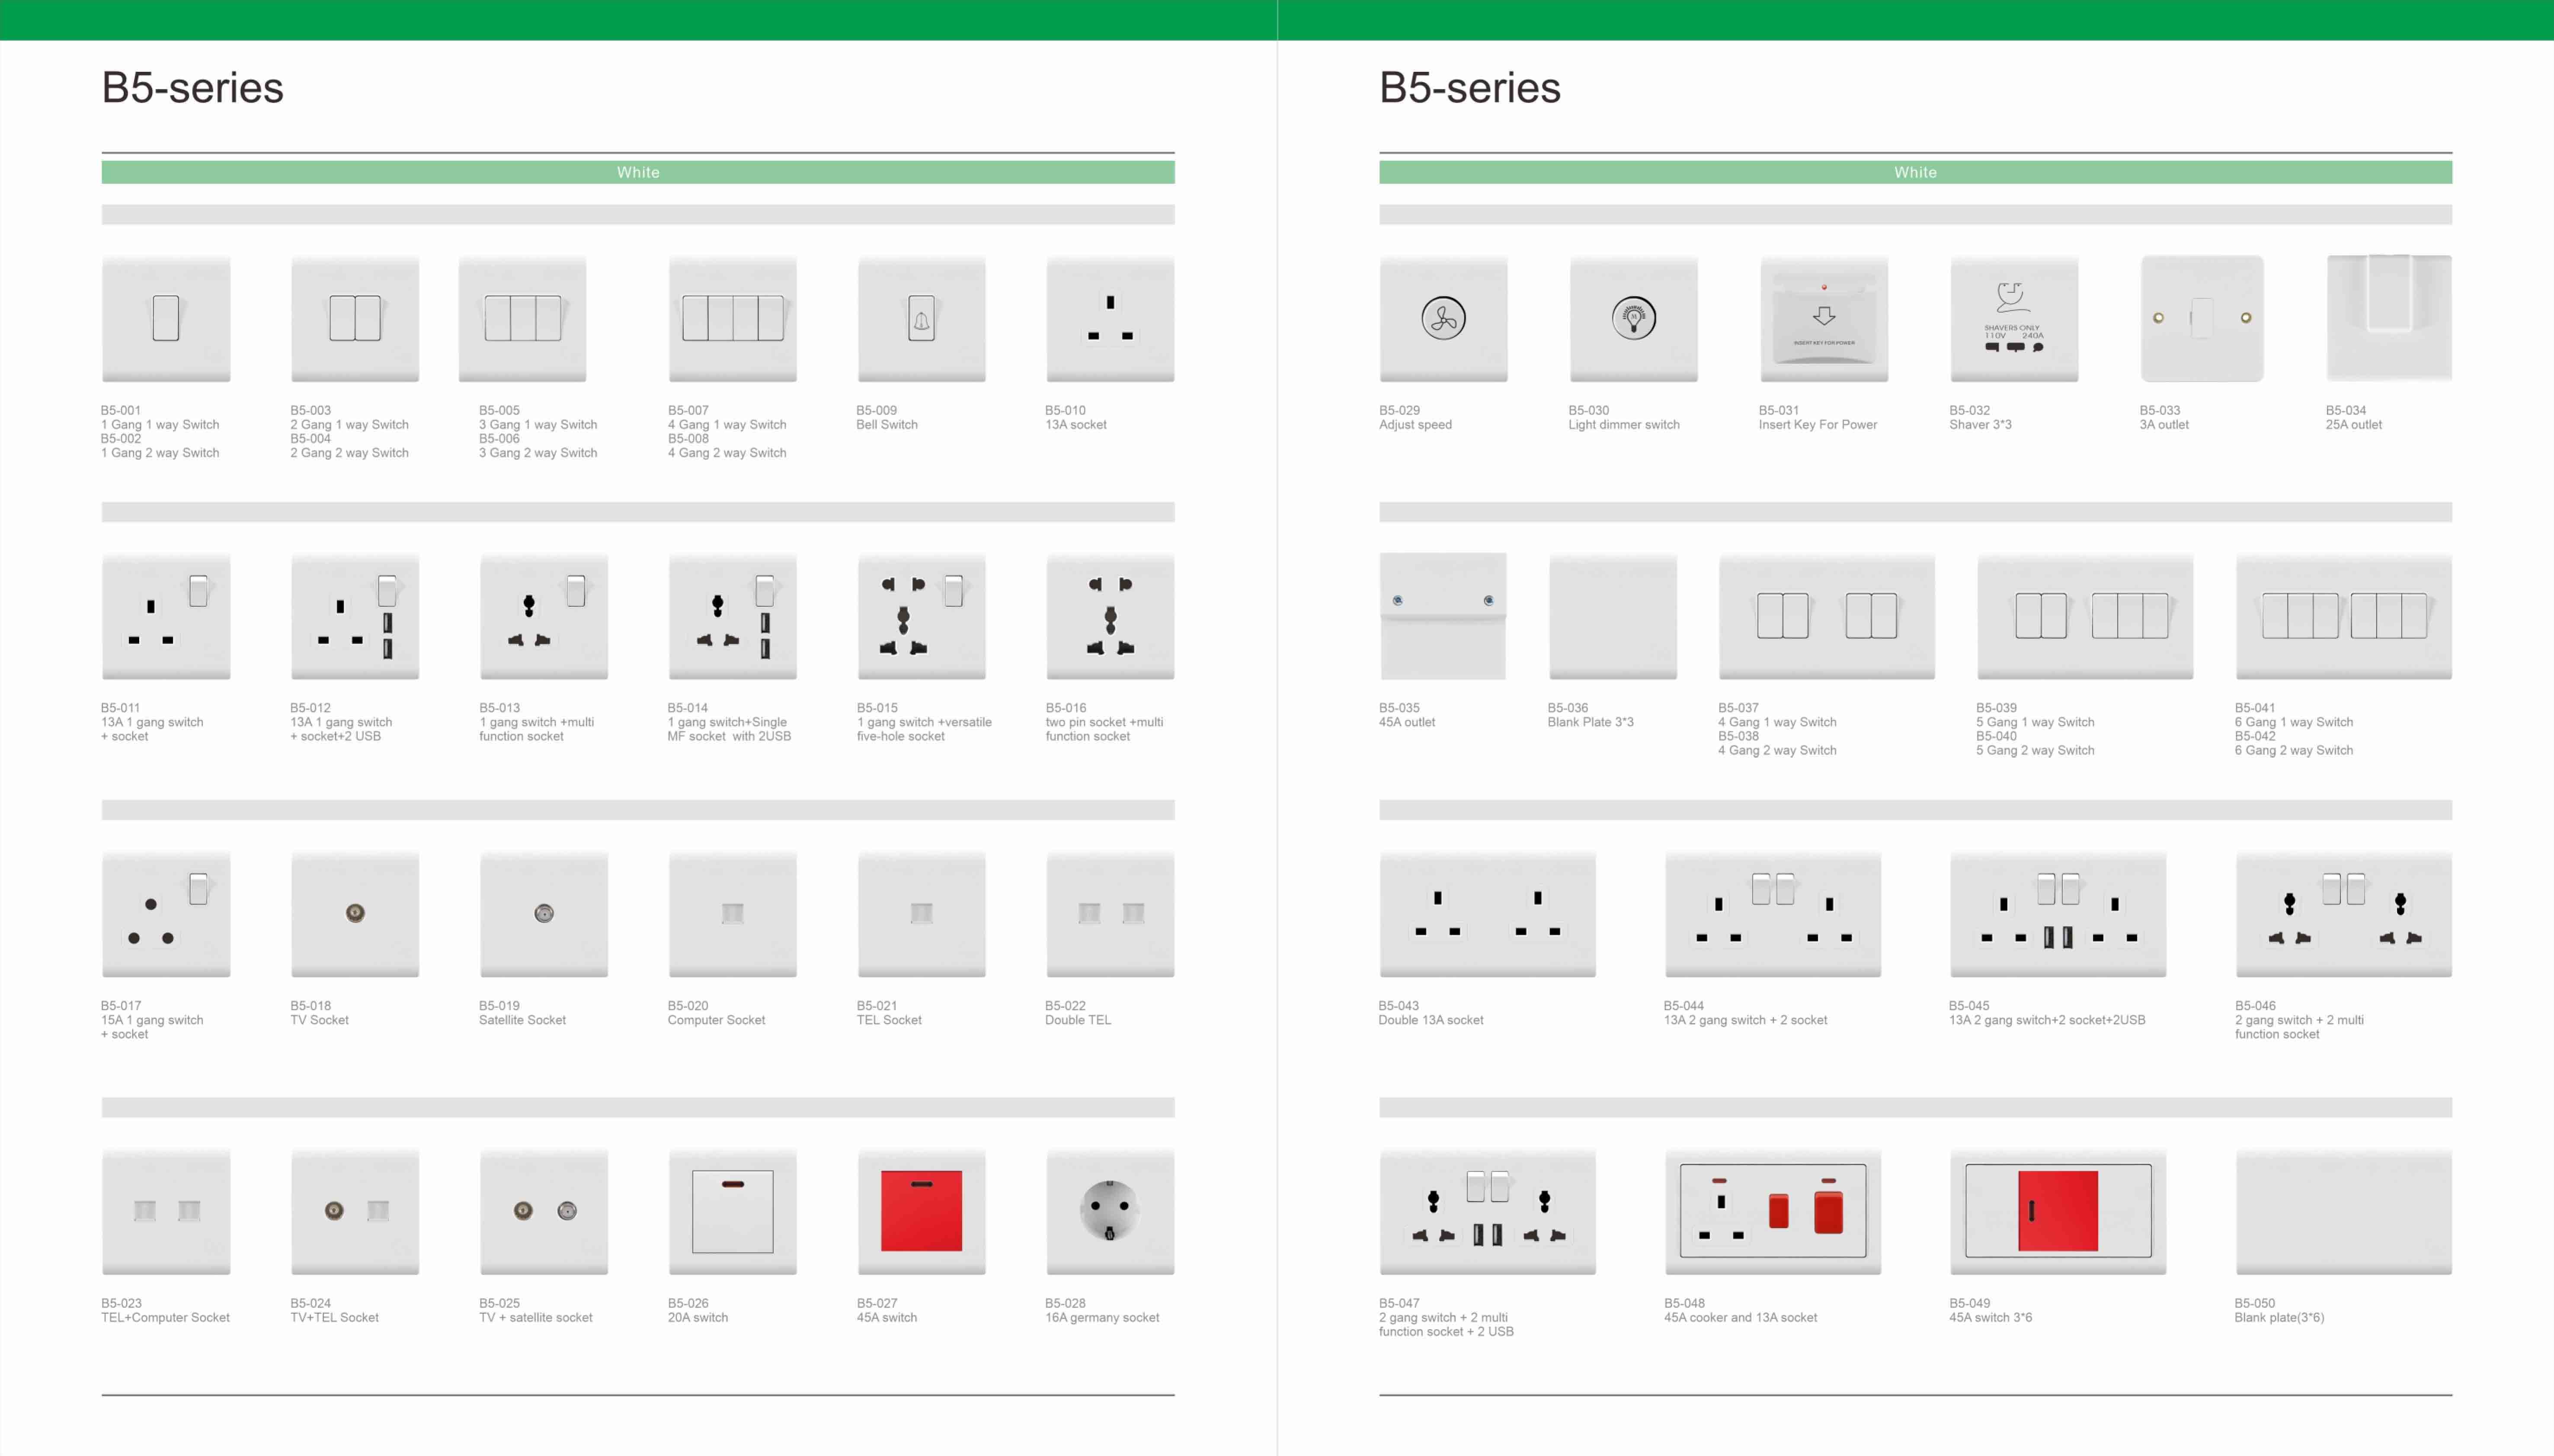Click the left page 'B5-series' heading
The width and height of the screenshot is (2554, 1456).
(192, 88)
